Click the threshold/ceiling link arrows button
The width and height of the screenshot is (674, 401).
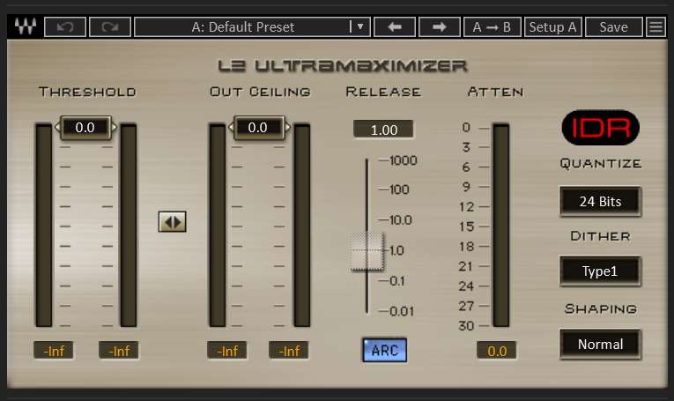tap(172, 222)
